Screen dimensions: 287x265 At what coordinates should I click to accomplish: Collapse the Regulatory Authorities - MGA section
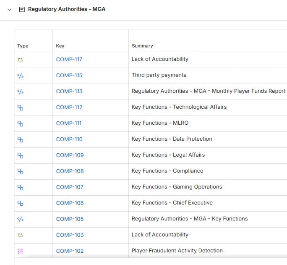10,9
